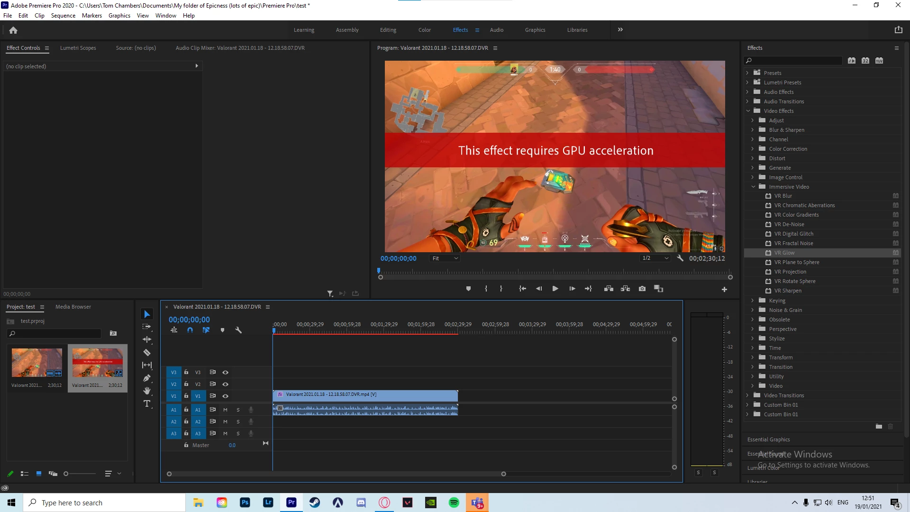This screenshot has height=512, width=910.
Task: Select the VR Digital Glitch effect
Action: 793,234
